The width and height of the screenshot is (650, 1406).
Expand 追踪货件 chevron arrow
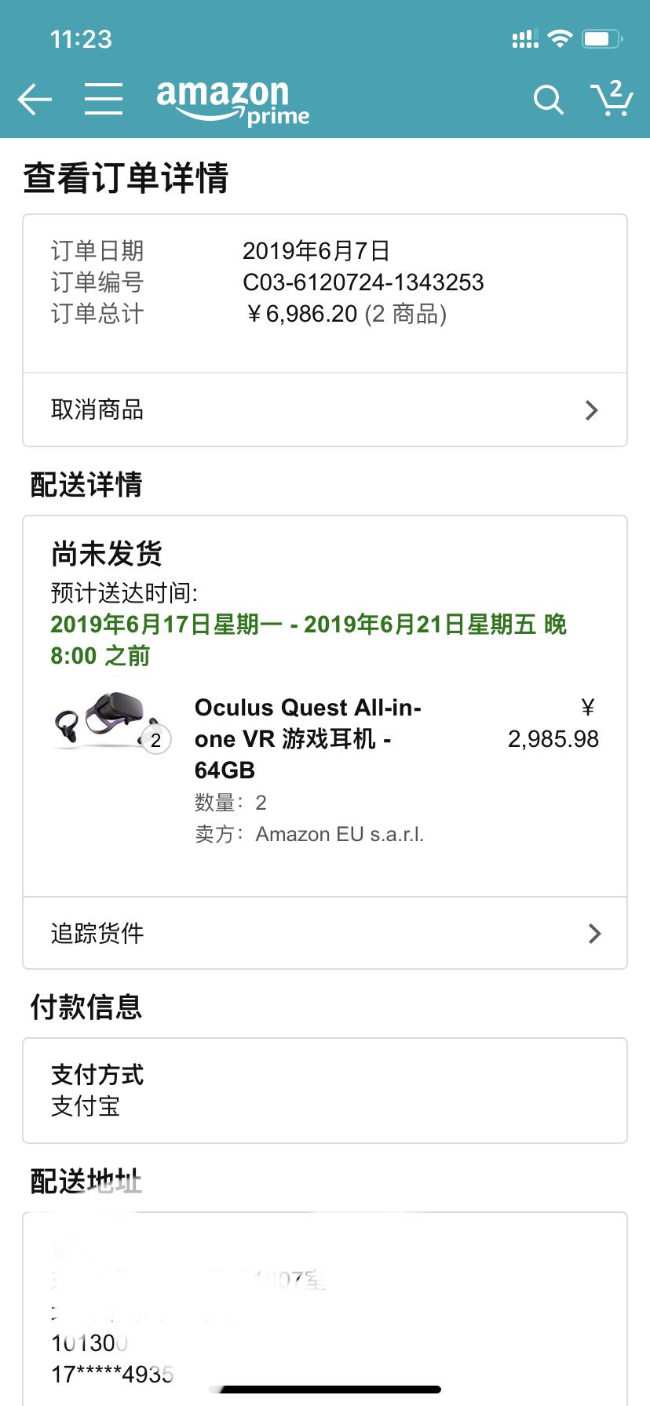click(x=594, y=933)
